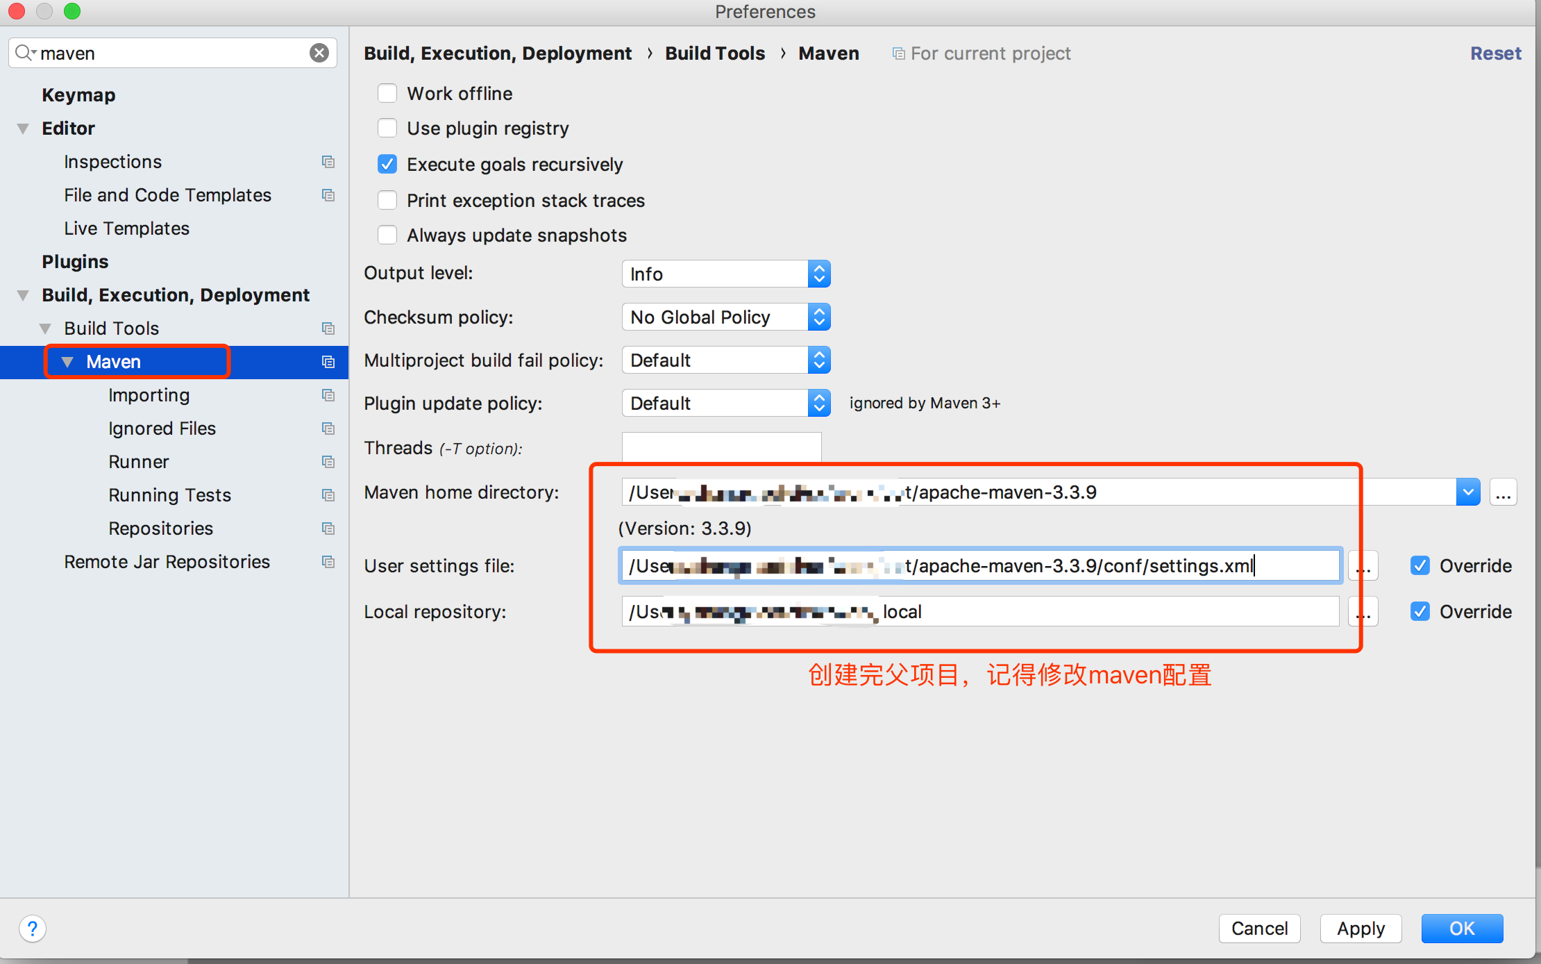The image size is (1541, 964).
Task: Open Remote Jar Repositories settings
Action: click(x=167, y=562)
